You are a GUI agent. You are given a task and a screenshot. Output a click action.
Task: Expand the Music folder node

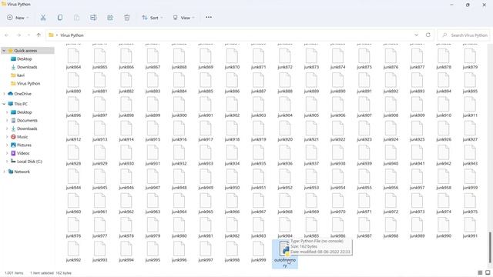(7, 137)
